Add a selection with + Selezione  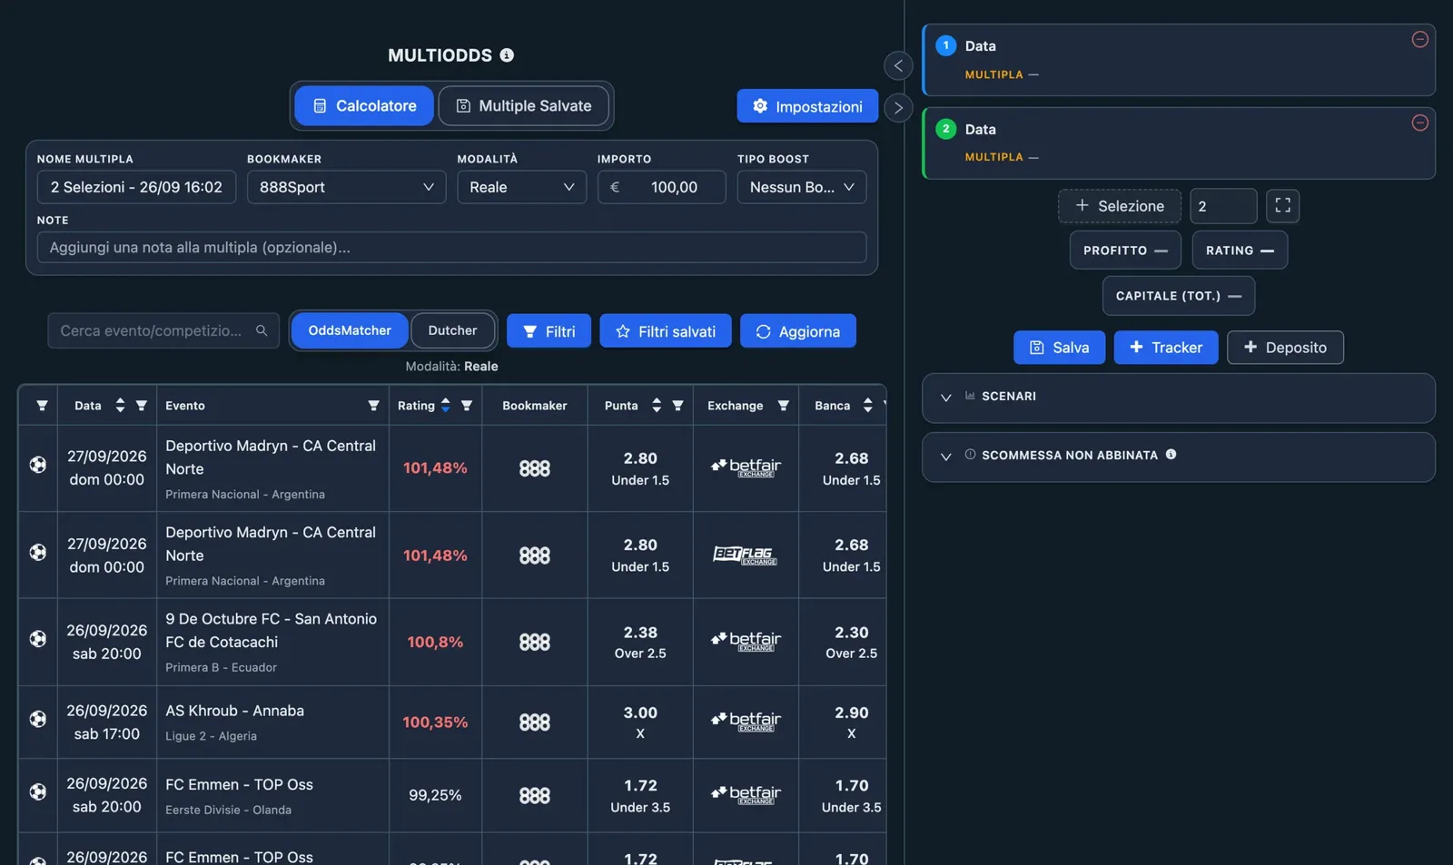[1119, 206]
